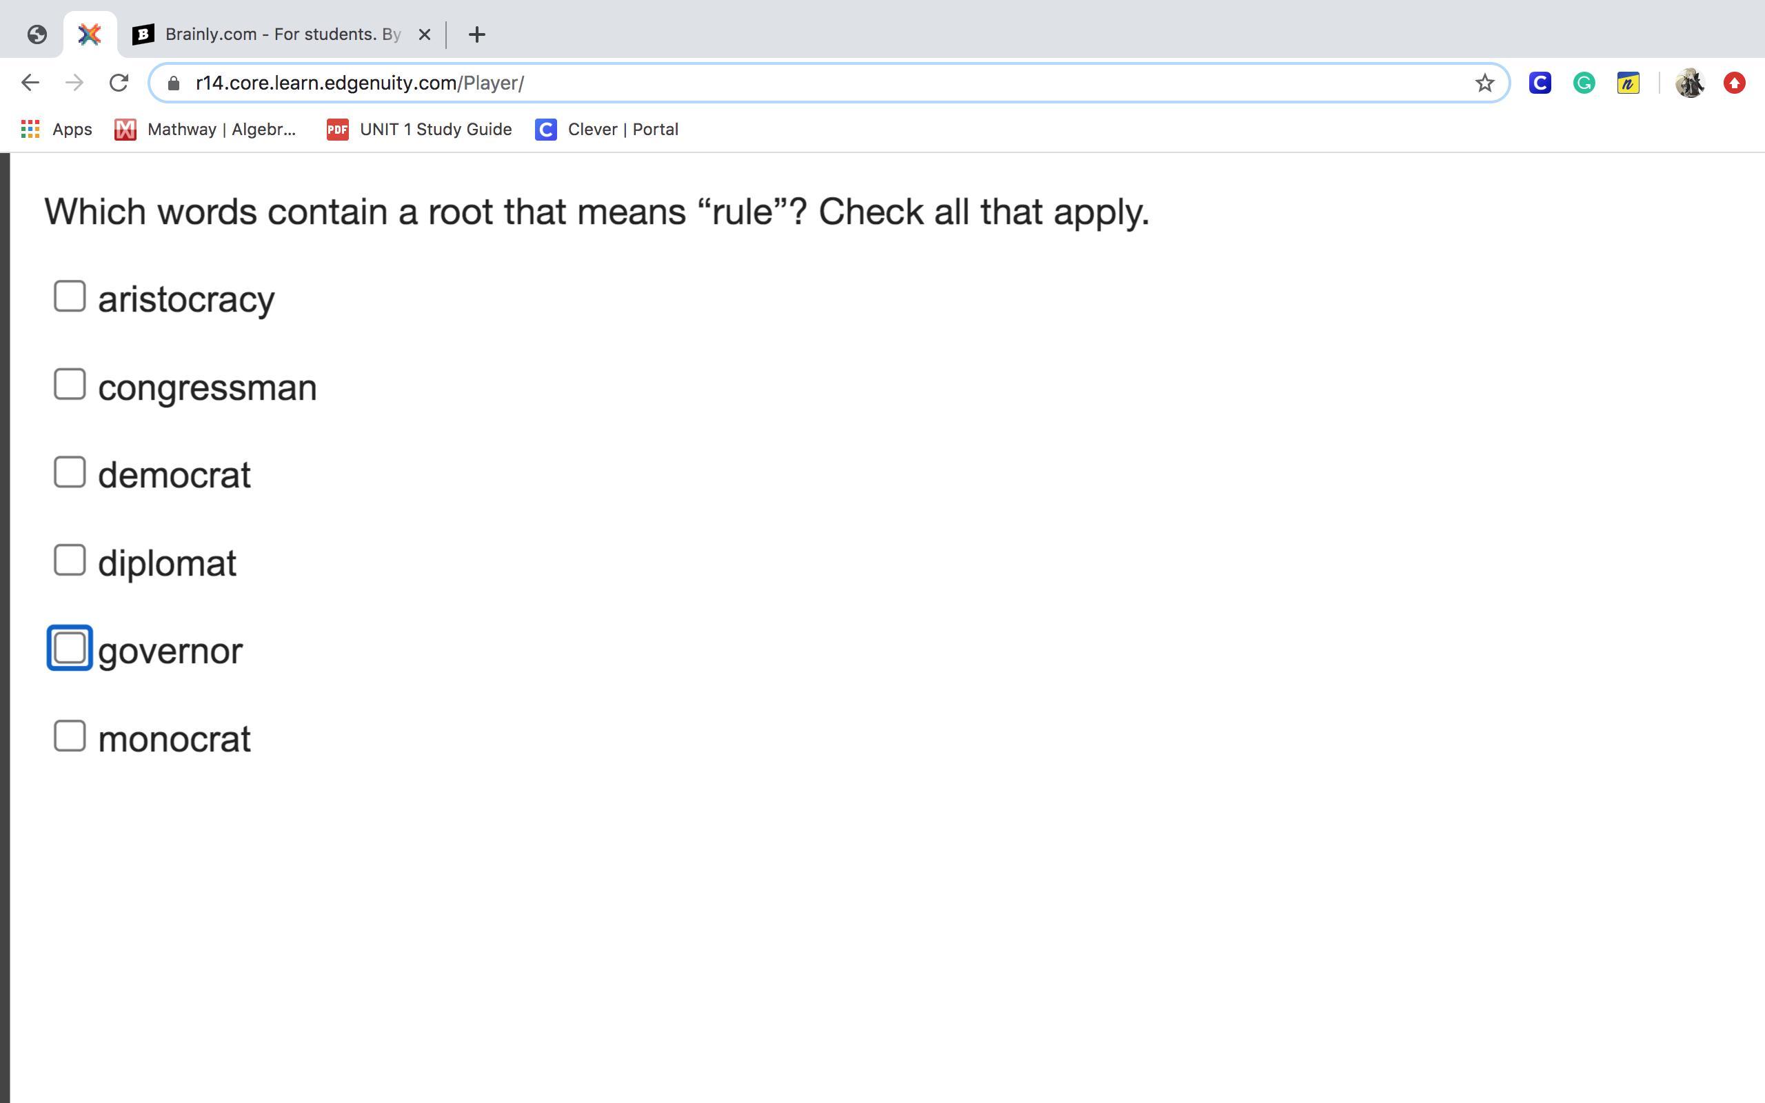Open the UNIT 1 Study Guide bookmark
Screen dimensions: 1765x1103
pos(419,130)
